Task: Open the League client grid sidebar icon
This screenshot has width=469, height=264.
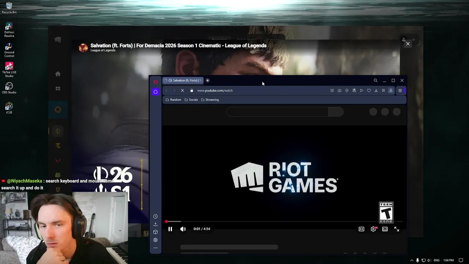Action: point(58,89)
